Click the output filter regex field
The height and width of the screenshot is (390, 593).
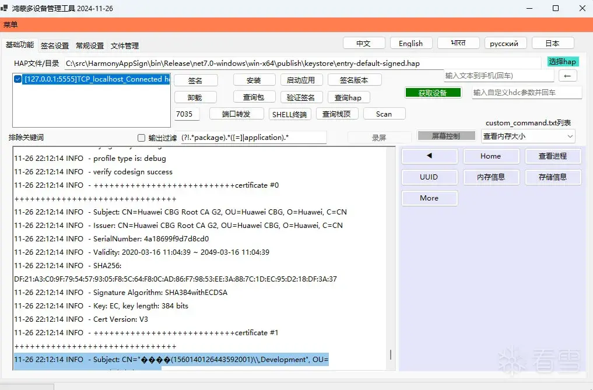pos(253,138)
